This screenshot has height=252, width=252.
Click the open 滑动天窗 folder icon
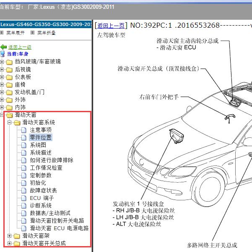pos(10,115)
